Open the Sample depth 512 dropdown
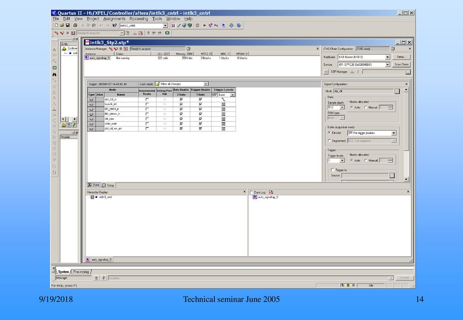463x320 pixels. coord(342,107)
